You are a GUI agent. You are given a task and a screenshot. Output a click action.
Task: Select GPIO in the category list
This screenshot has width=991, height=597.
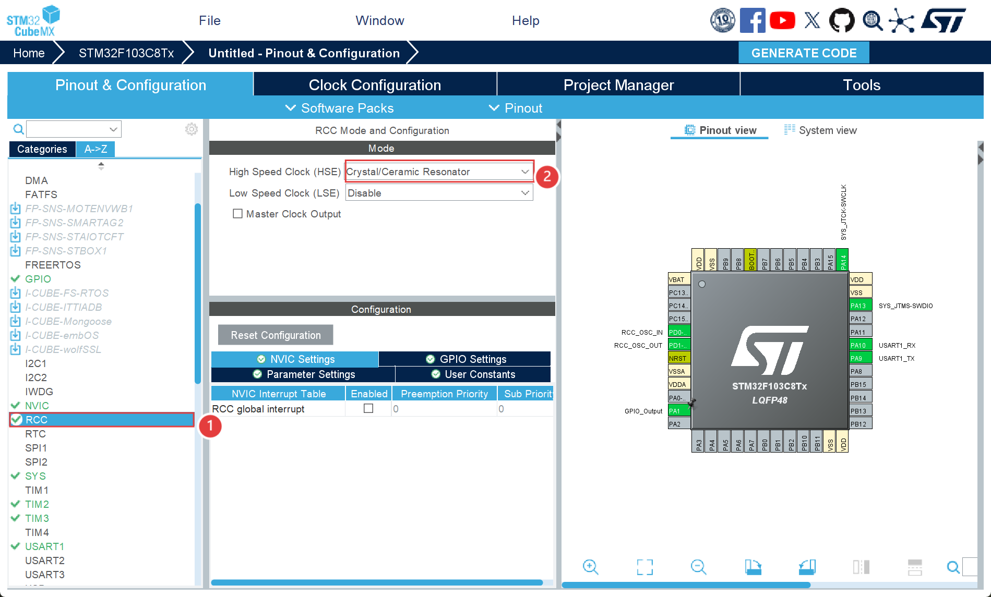[x=38, y=279]
